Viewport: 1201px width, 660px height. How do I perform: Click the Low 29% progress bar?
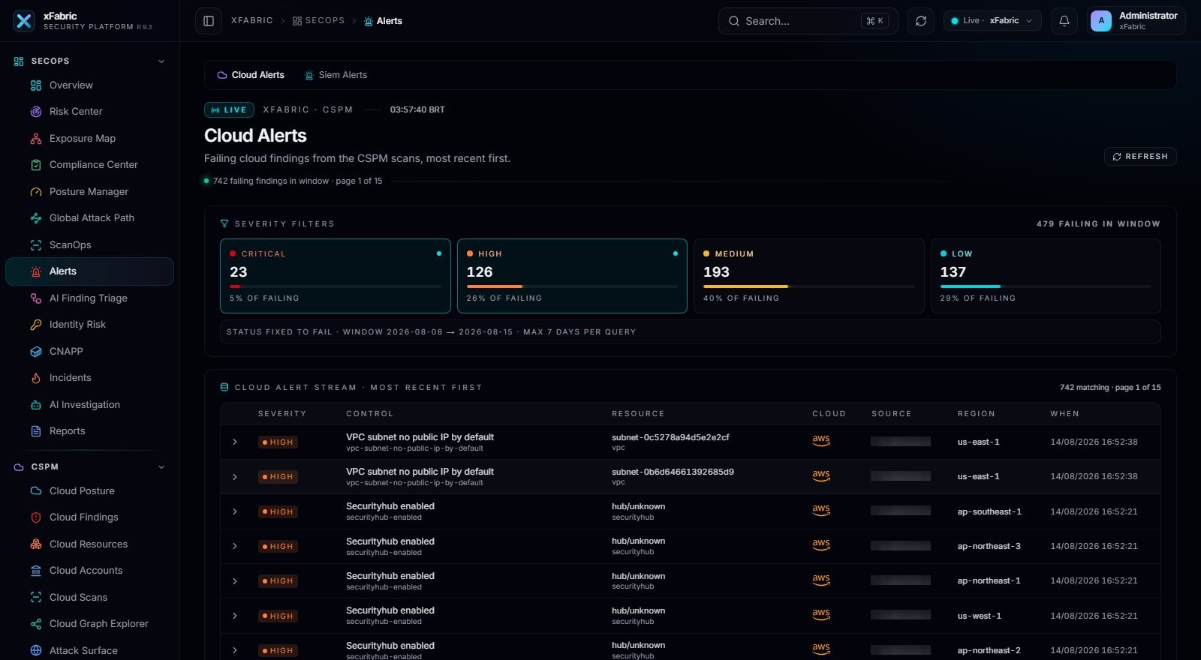tap(1046, 286)
